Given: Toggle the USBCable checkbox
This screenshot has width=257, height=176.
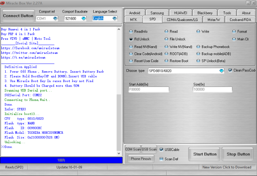Looking at the screenshot, I should 161,149.
